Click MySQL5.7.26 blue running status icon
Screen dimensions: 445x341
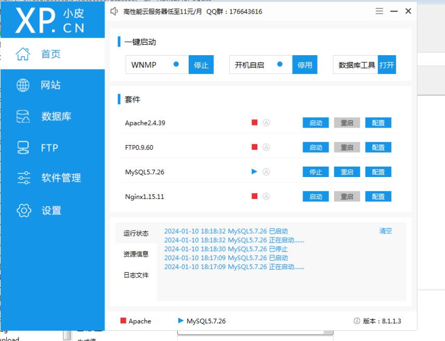click(x=254, y=172)
